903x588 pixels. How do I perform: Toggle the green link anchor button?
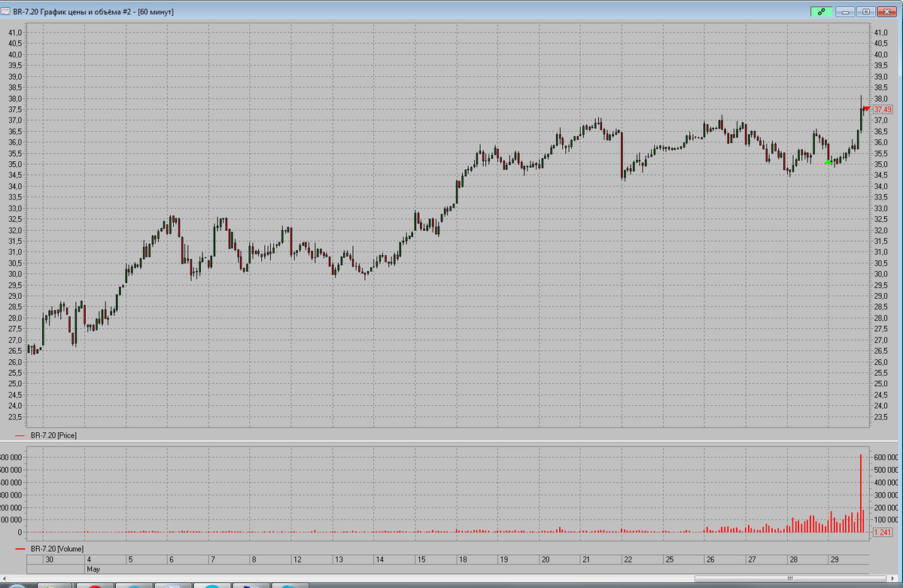(x=821, y=11)
